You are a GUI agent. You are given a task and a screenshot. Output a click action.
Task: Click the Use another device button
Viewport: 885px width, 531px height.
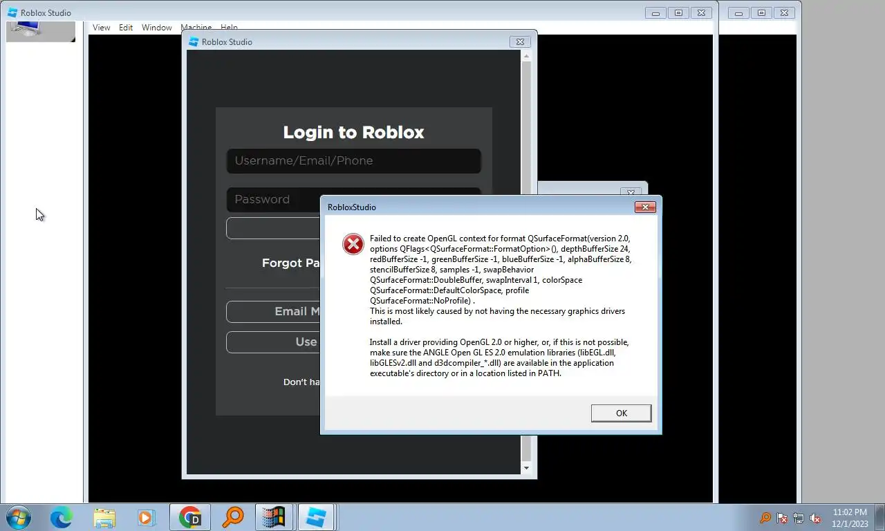(273, 342)
